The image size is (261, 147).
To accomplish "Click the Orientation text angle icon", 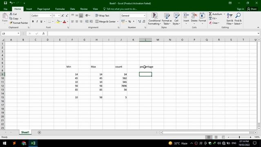I will 87,16.
